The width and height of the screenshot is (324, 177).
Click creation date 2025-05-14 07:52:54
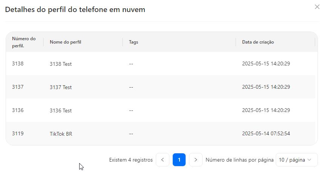(266, 133)
